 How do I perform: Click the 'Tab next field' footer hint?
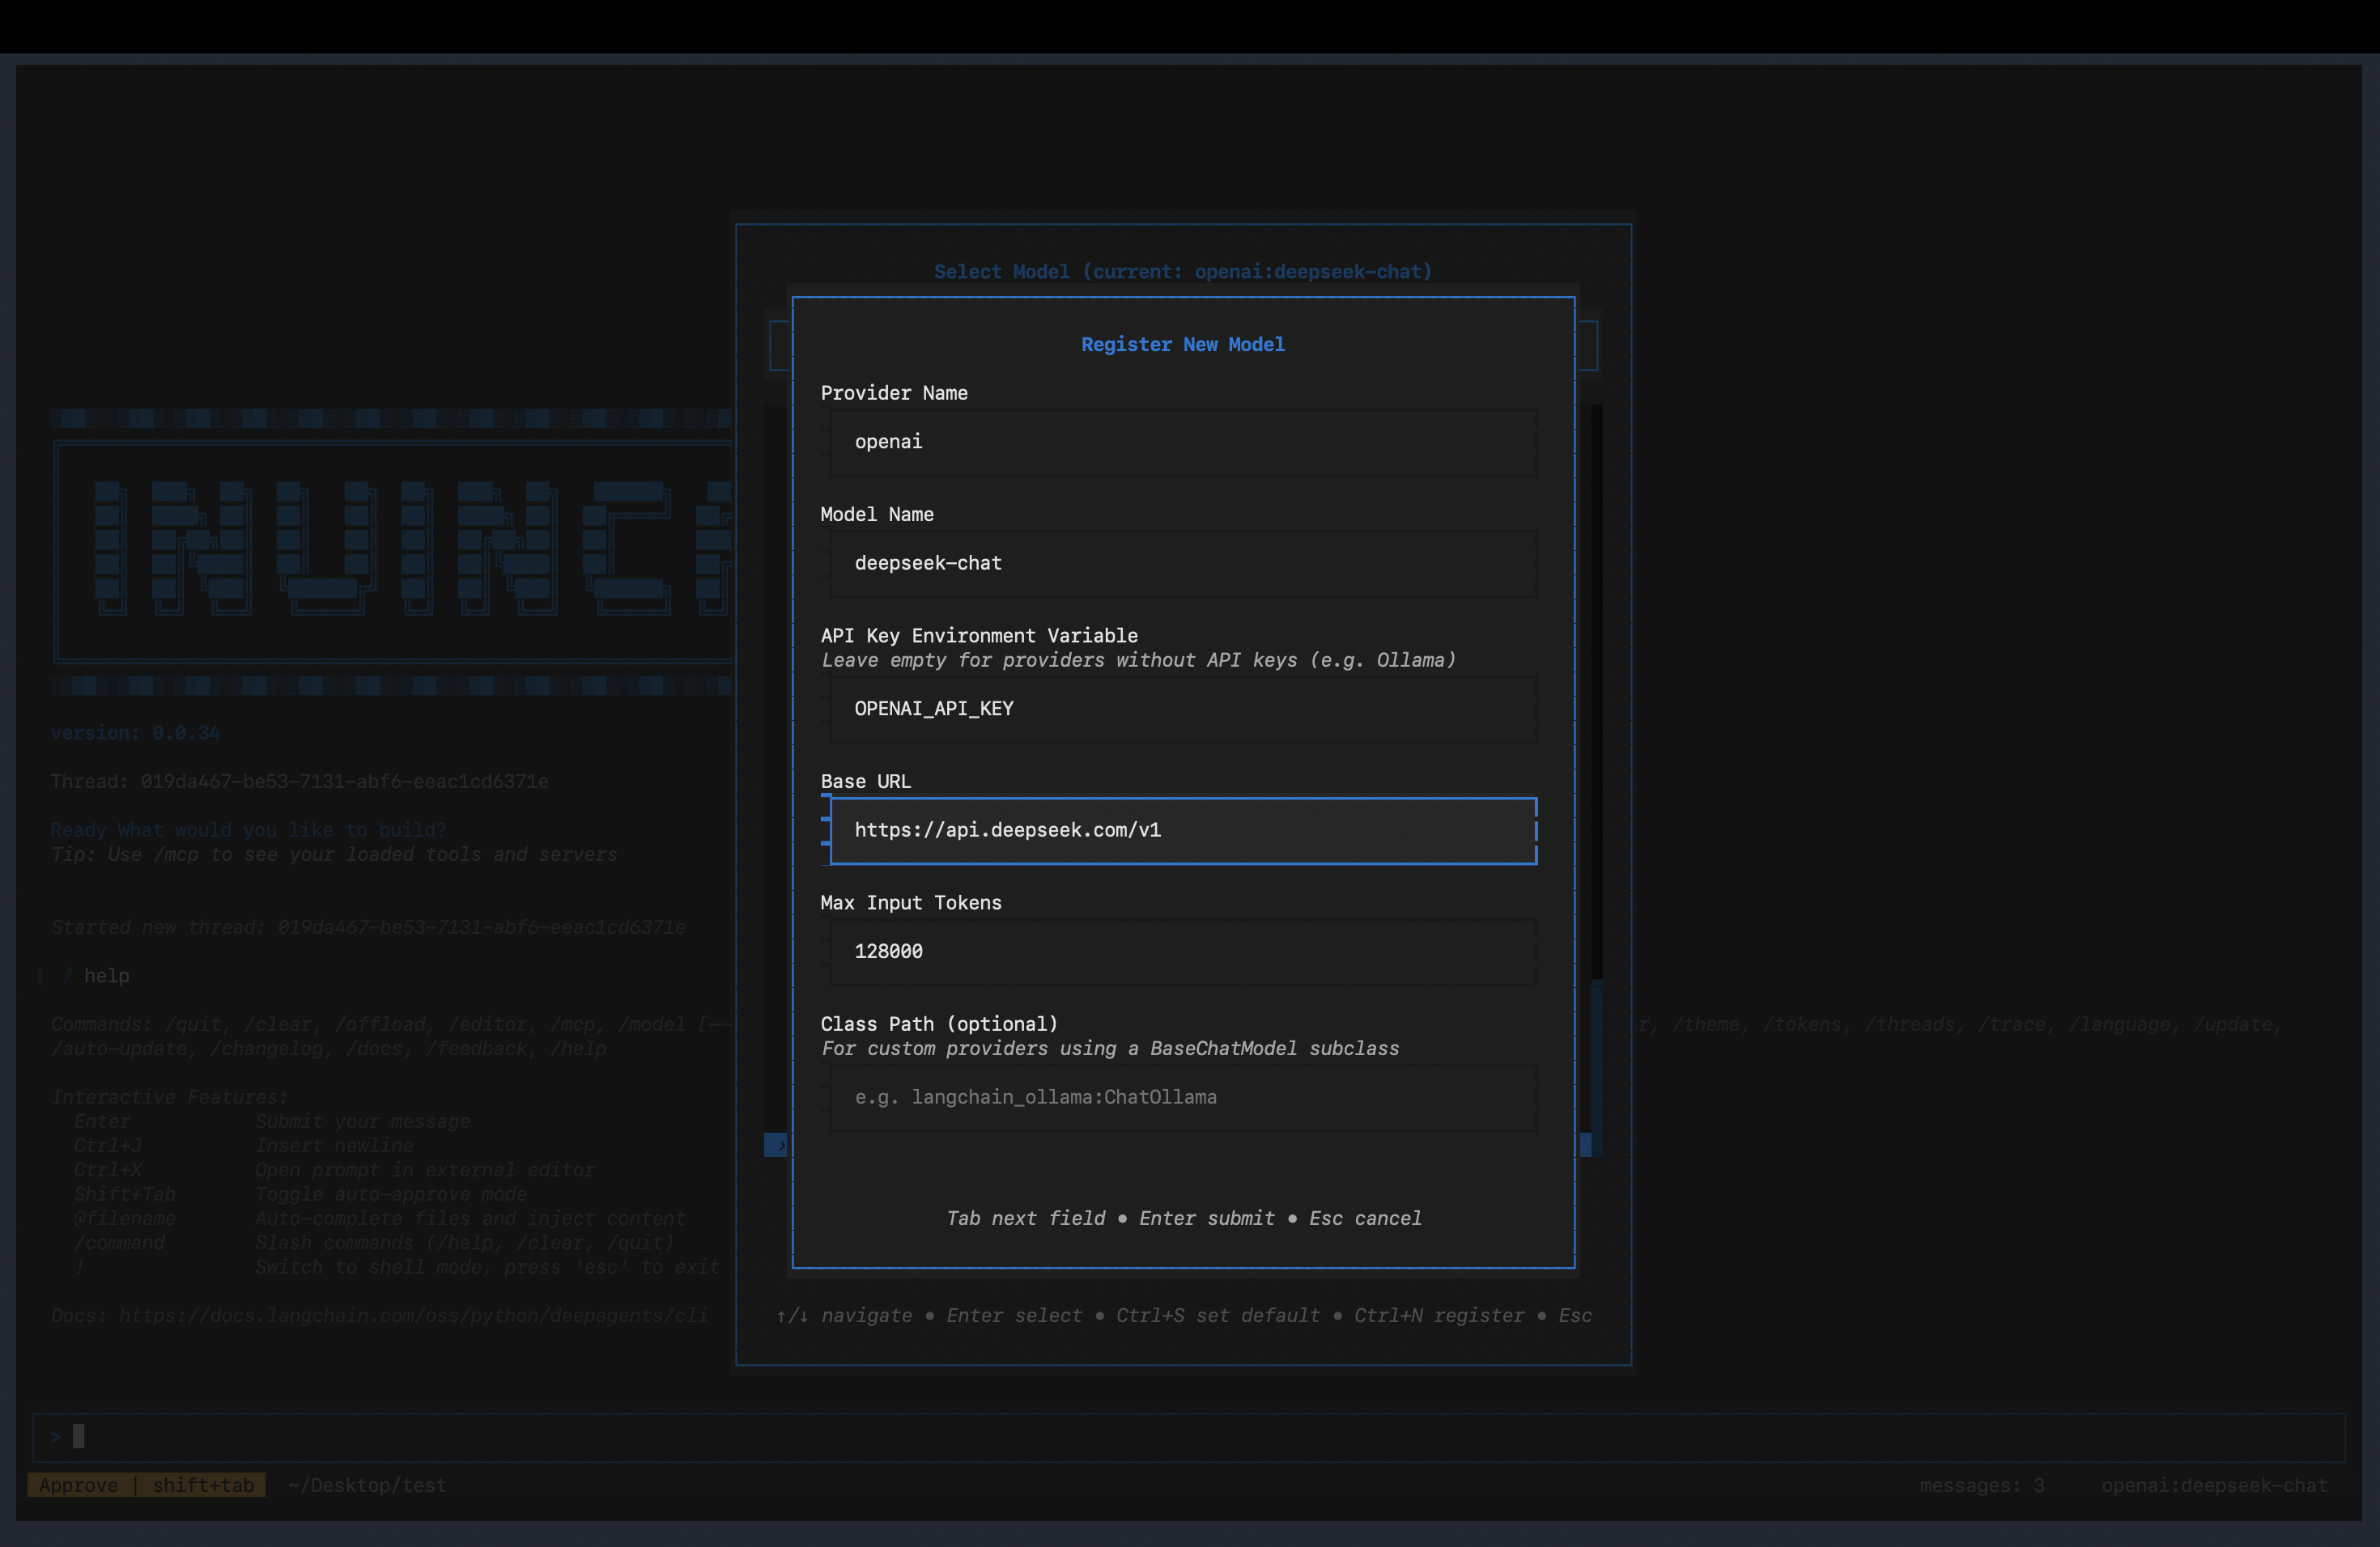1025,1219
